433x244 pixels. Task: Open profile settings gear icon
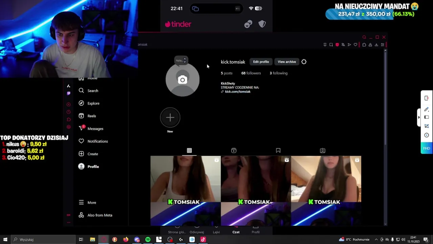point(304,62)
